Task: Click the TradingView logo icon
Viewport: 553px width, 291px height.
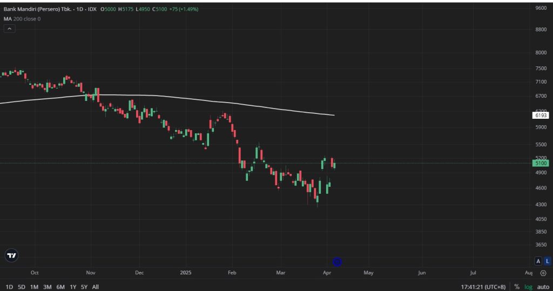Action: [x=12, y=255]
